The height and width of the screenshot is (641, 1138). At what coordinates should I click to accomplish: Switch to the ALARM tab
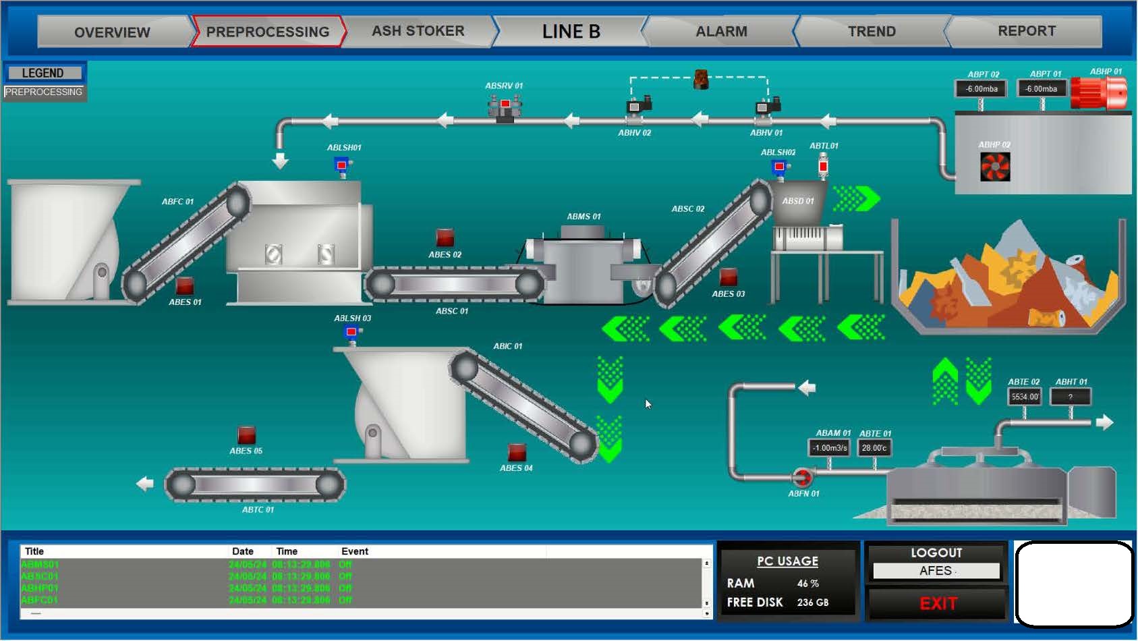721,32
